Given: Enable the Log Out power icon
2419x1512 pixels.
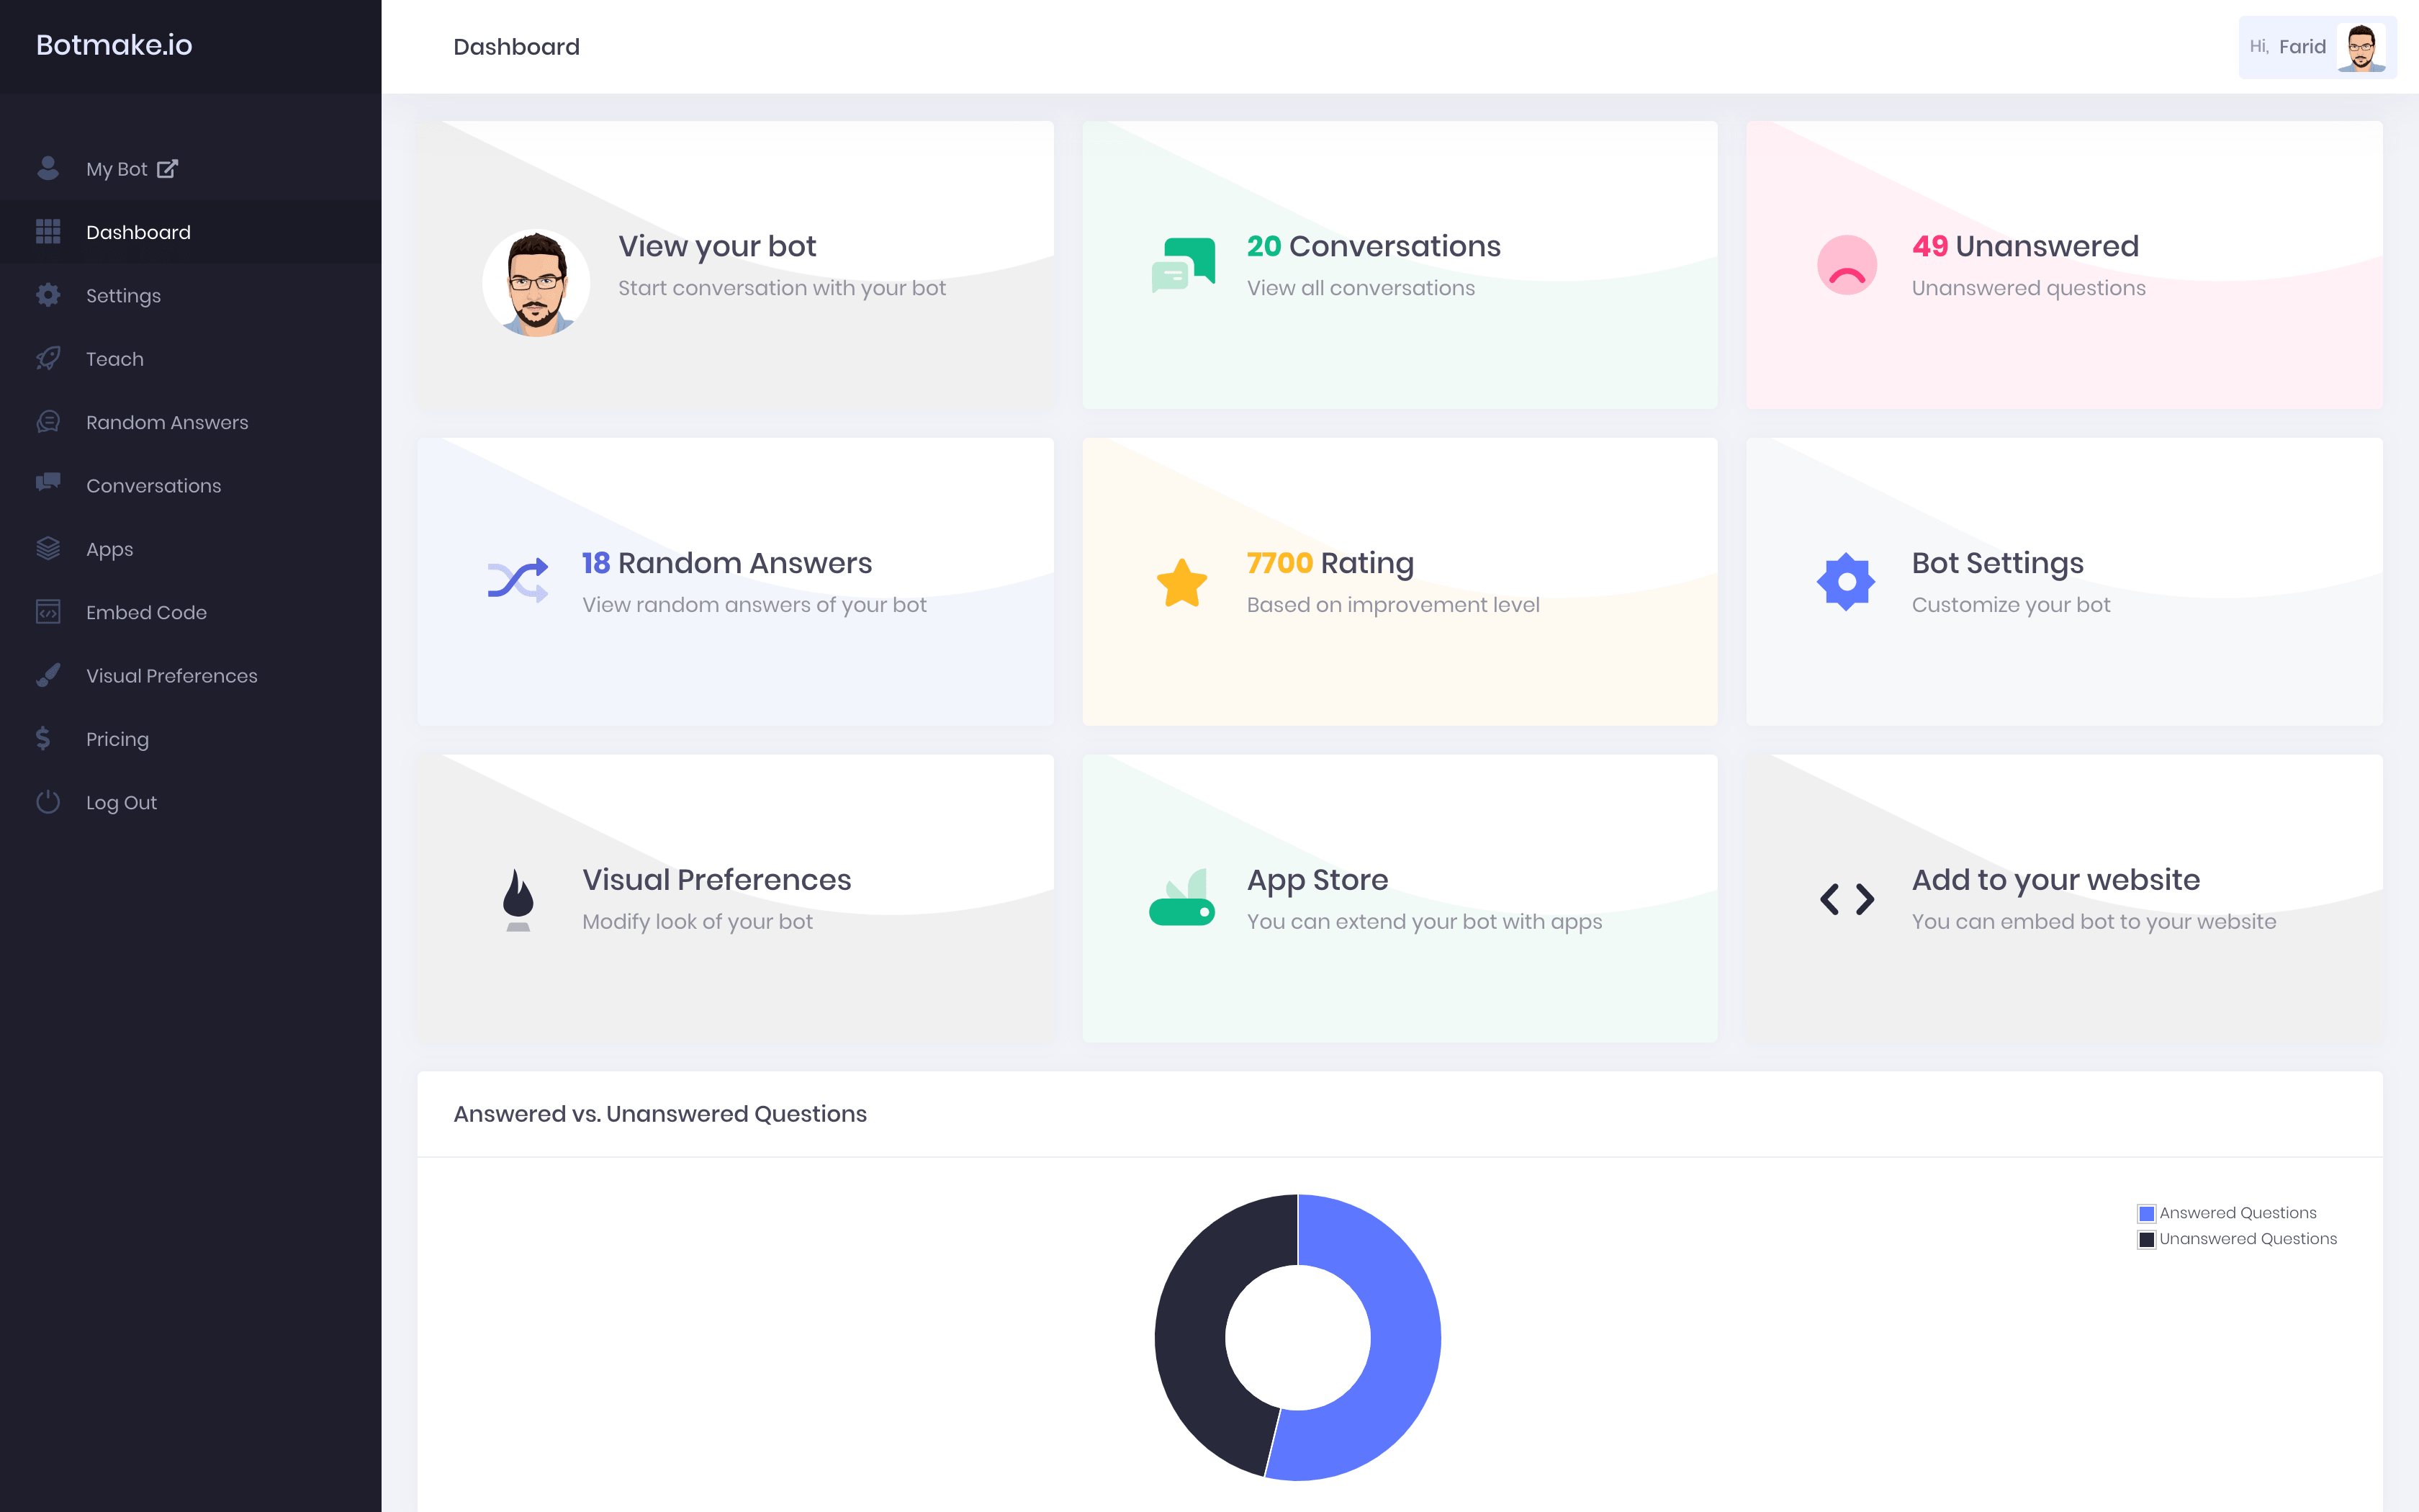Looking at the screenshot, I should click(47, 801).
